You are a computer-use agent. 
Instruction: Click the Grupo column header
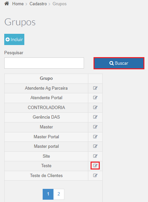tap(46, 78)
